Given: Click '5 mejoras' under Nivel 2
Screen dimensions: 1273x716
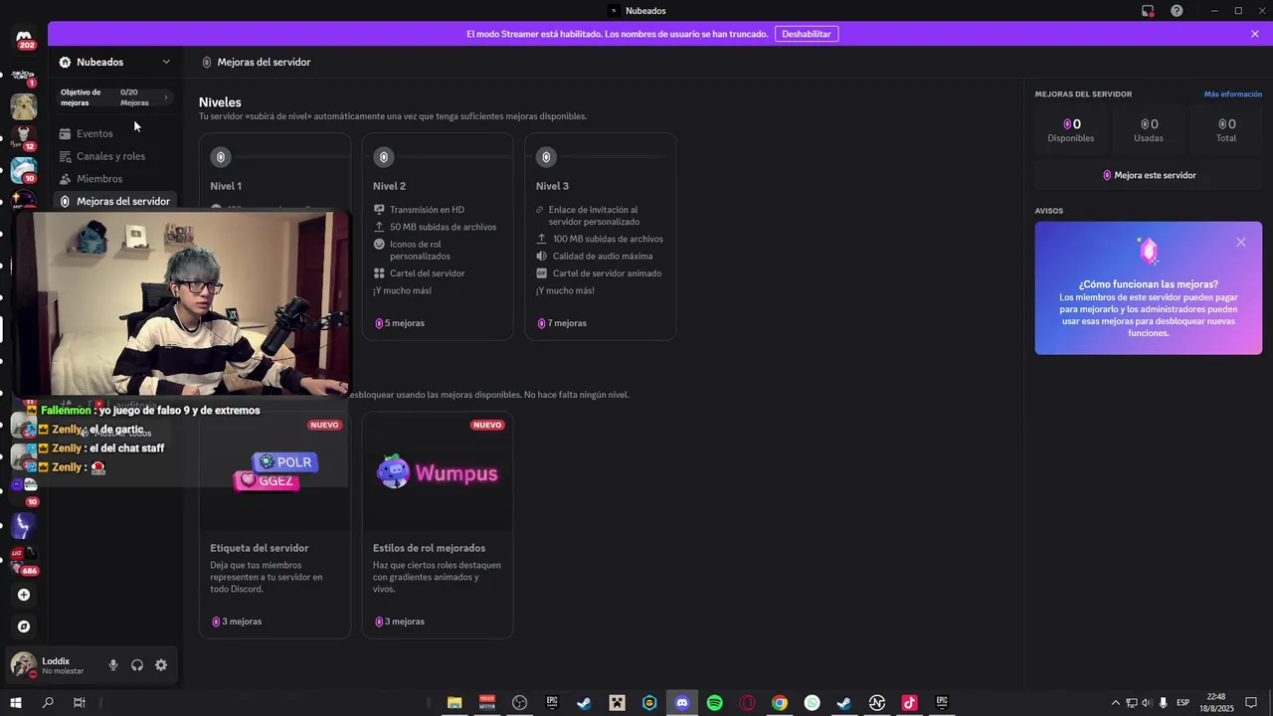Looking at the screenshot, I should [x=403, y=323].
